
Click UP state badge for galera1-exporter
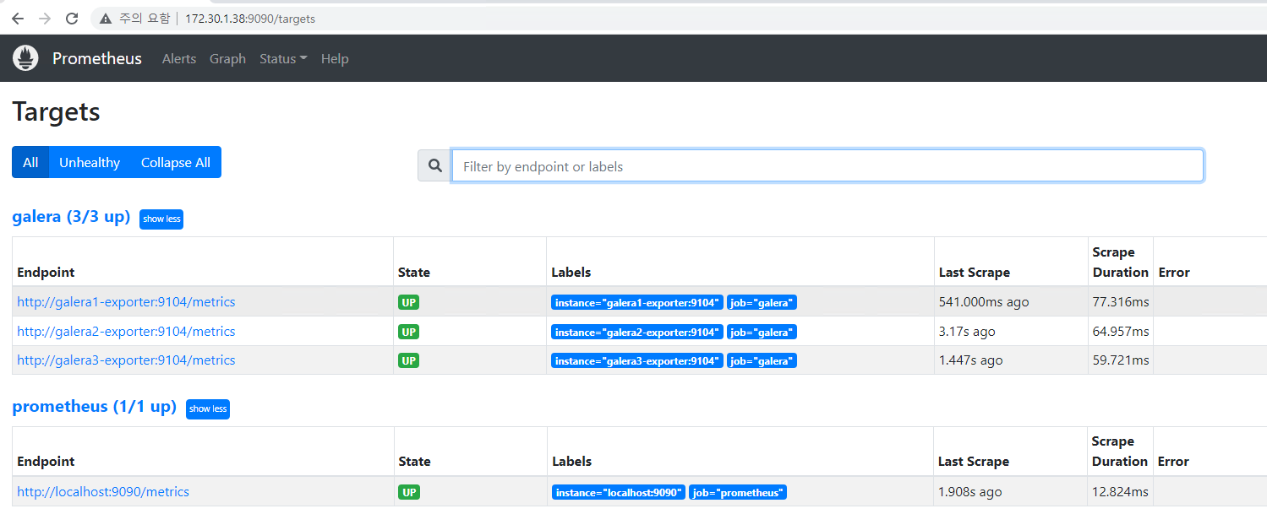409,302
